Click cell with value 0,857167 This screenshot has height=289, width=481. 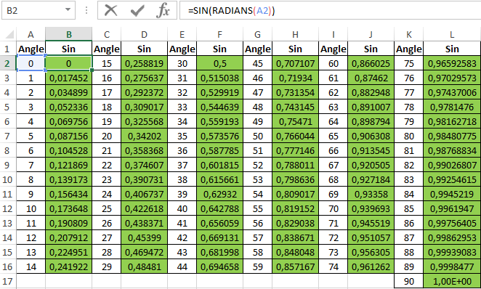296,266
